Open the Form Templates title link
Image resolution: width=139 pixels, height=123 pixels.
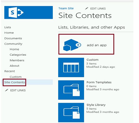coord(99,82)
